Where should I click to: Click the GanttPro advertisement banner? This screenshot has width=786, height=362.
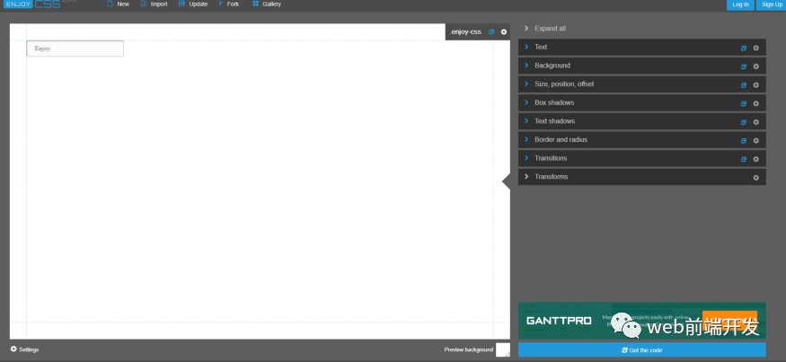[x=641, y=321]
